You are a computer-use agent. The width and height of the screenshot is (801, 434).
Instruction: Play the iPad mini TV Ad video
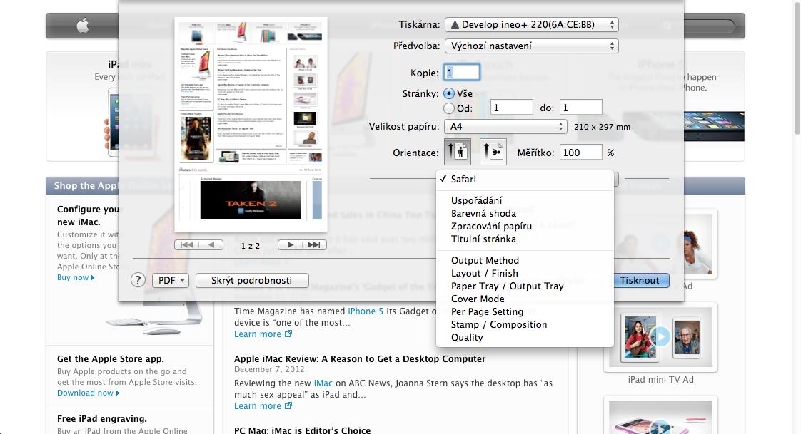click(x=660, y=336)
